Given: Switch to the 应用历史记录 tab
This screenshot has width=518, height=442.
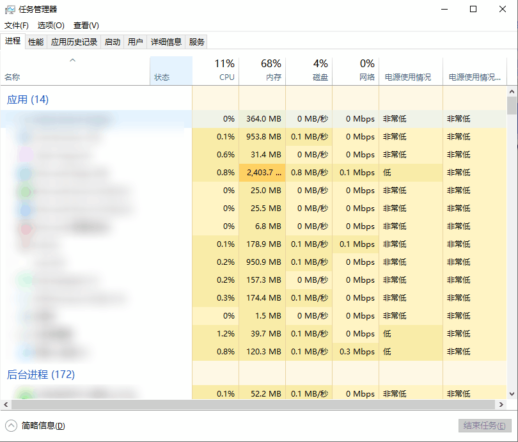Looking at the screenshot, I should click(x=74, y=42).
